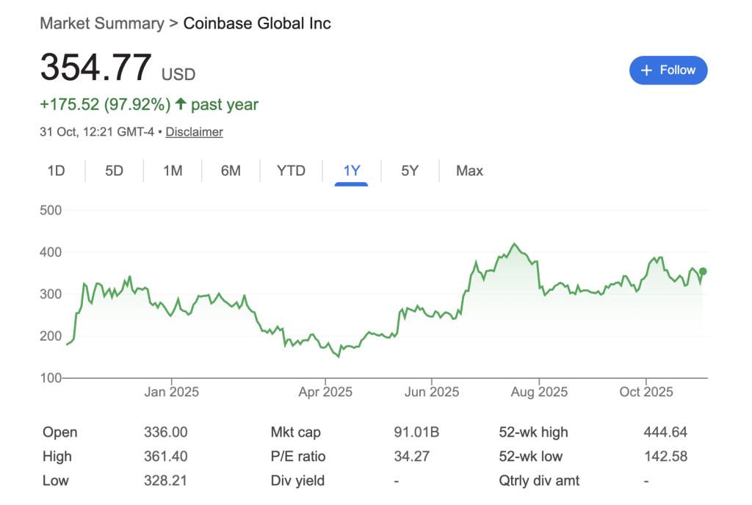752x505 pixels.
Task: Open the Disclaimer link
Action: pos(194,131)
